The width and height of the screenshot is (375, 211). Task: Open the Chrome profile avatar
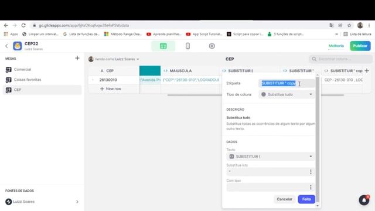click(x=360, y=25)
